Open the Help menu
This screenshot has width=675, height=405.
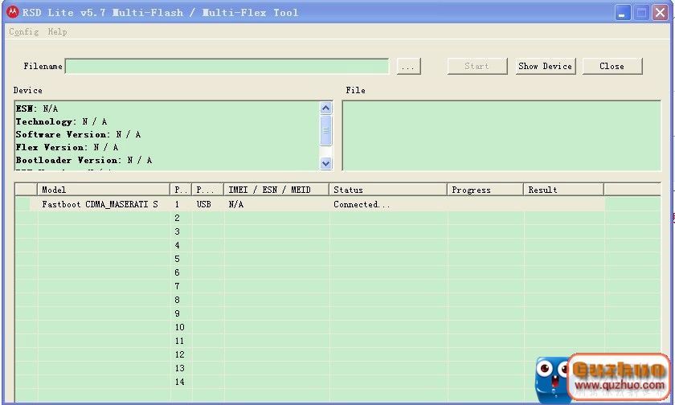(x=57, y=32)
